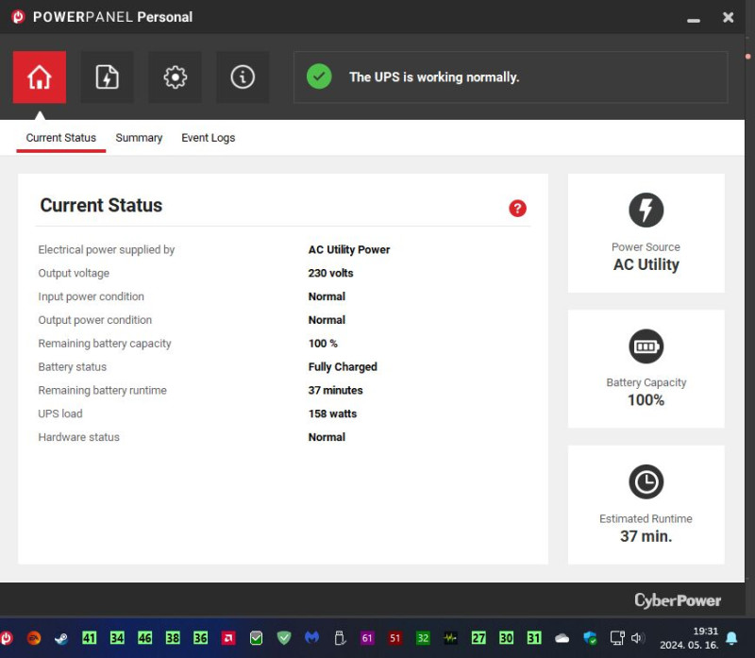Click the green waveform monitor tray icon
The height and width of the screenshot is (658, 755).
451,638
